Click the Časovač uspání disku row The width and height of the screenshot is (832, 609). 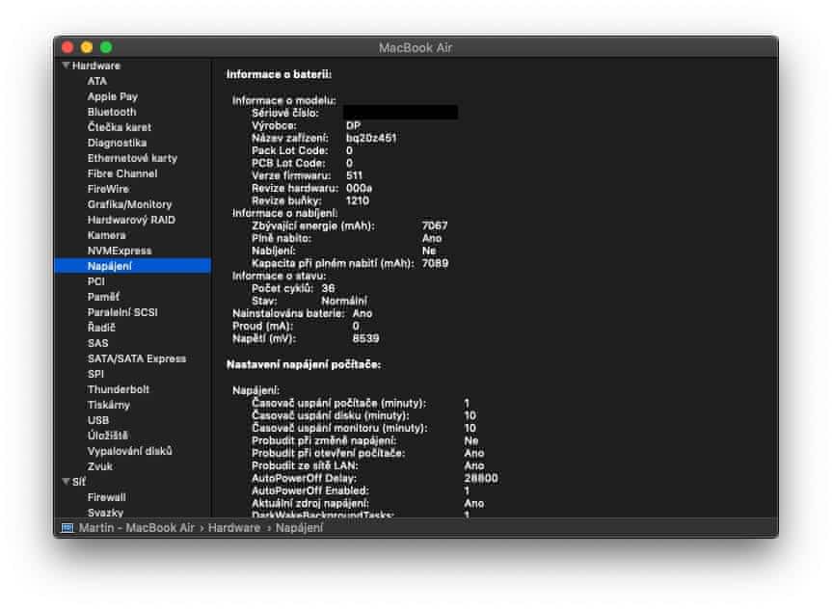[x=364, y=415]
